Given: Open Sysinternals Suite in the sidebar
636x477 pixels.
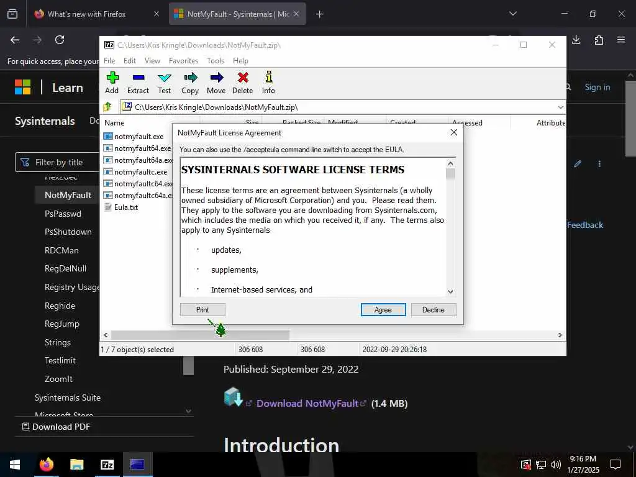Looking at the screenshot, I should click(68, 397).
